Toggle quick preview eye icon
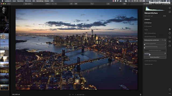 (x=71, y=4)
